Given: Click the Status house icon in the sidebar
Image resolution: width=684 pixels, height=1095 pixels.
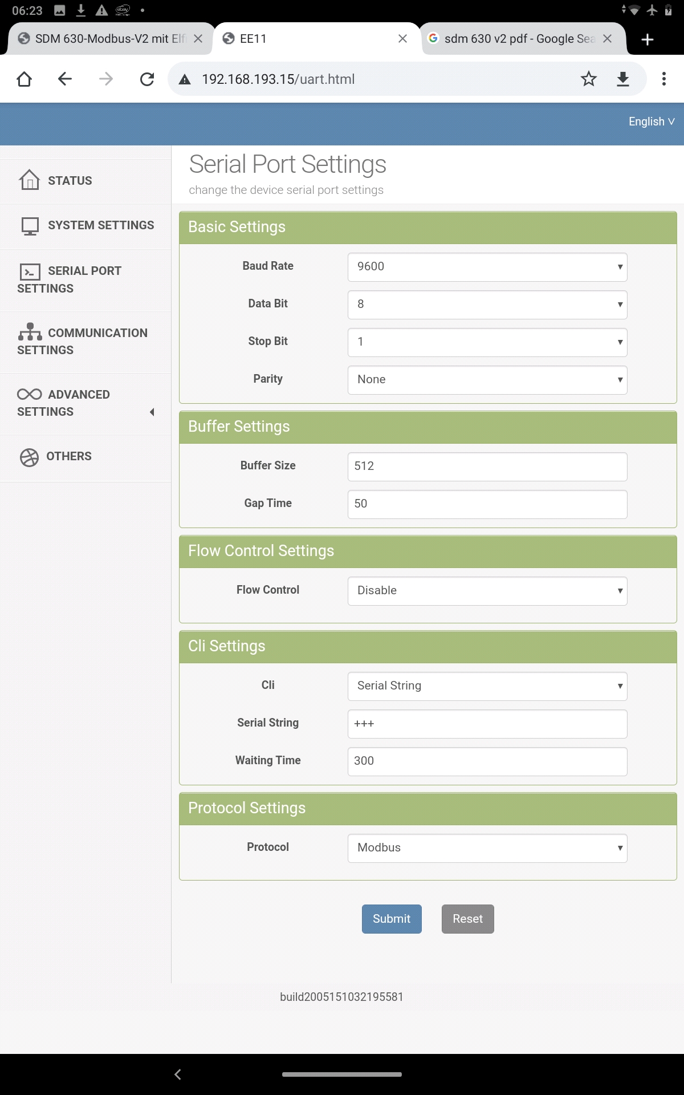Looking at the screenshot, I should tap(29, 180).
